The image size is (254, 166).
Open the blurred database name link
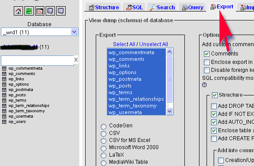(x=19, y=47)
